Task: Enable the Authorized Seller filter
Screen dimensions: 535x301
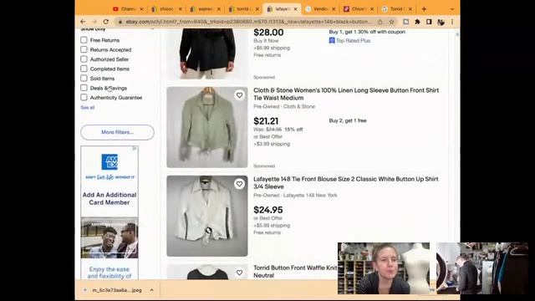Action: point(84,59)
